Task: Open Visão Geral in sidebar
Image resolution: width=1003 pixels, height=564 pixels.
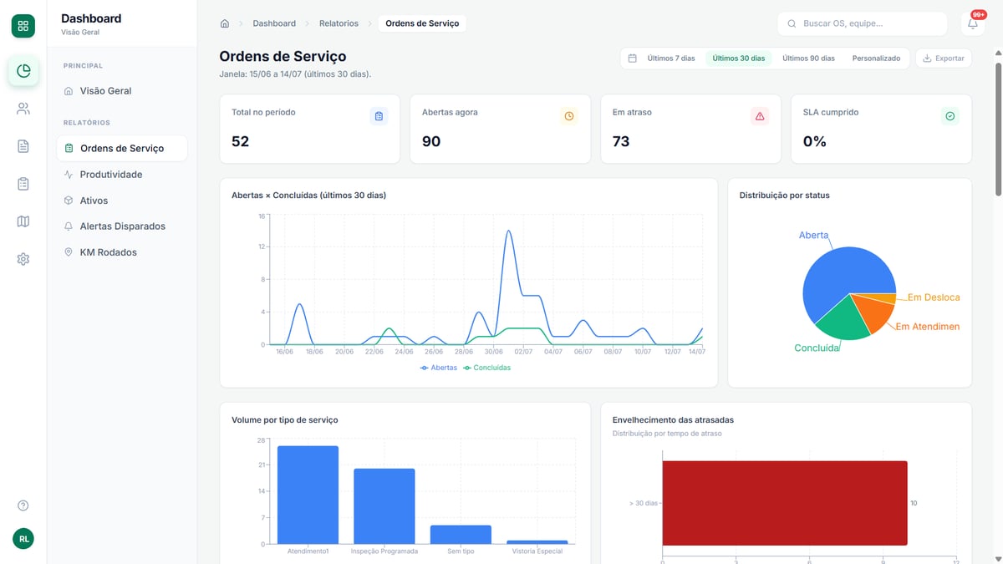Action: point(122,91)
